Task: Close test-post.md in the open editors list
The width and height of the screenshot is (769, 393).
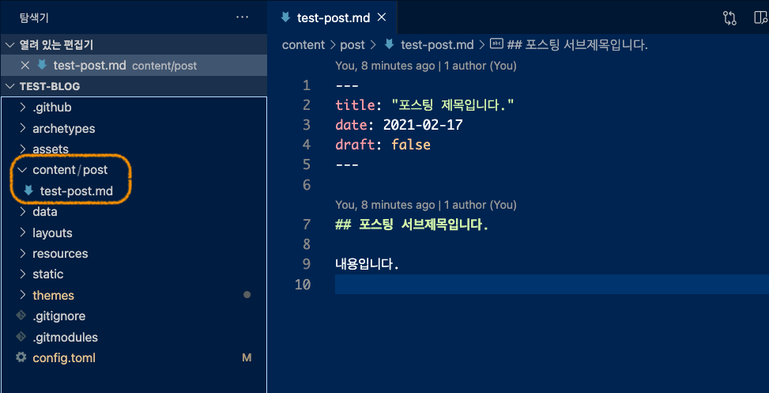Action: point(25,66)
